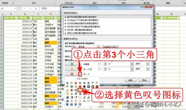
Task: Pick the black circle icon
Action: (84, 87)
